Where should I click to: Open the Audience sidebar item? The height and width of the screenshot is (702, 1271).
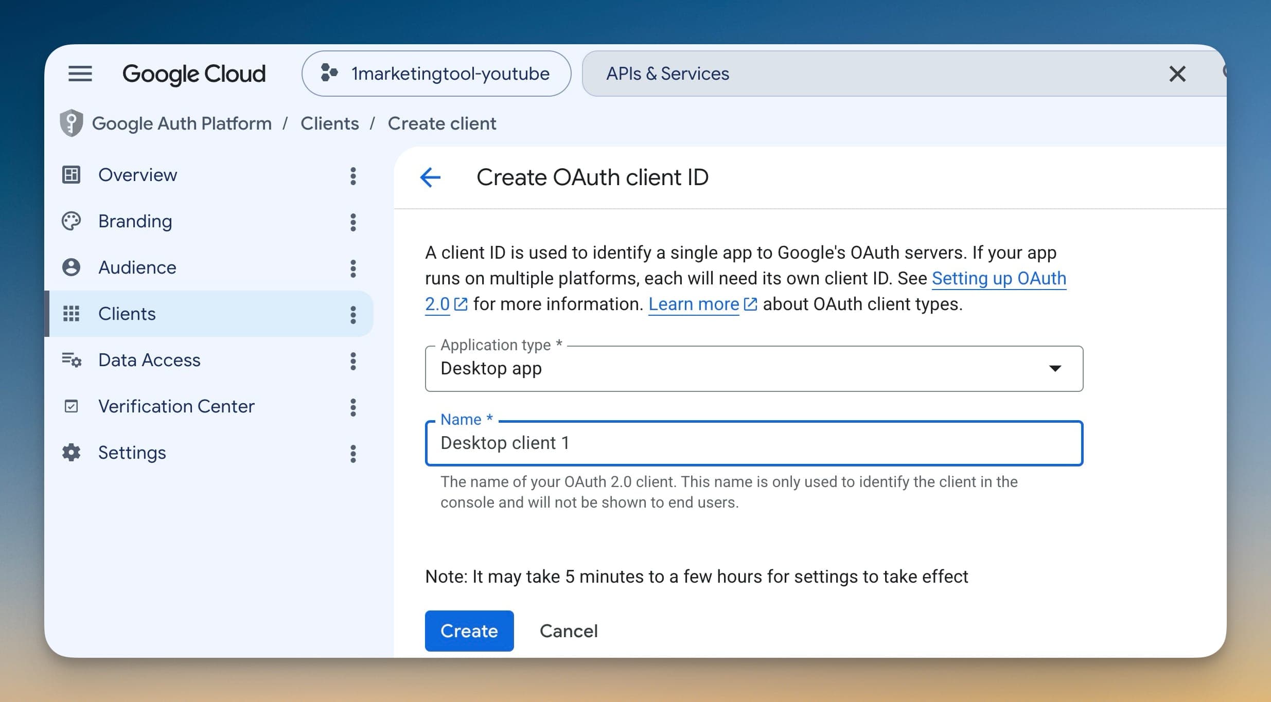coord(209,267)
